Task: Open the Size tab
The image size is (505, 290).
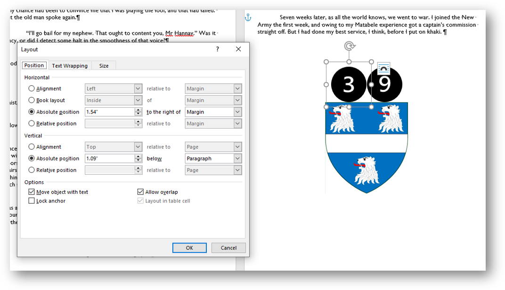Action: tap(104, 66)
